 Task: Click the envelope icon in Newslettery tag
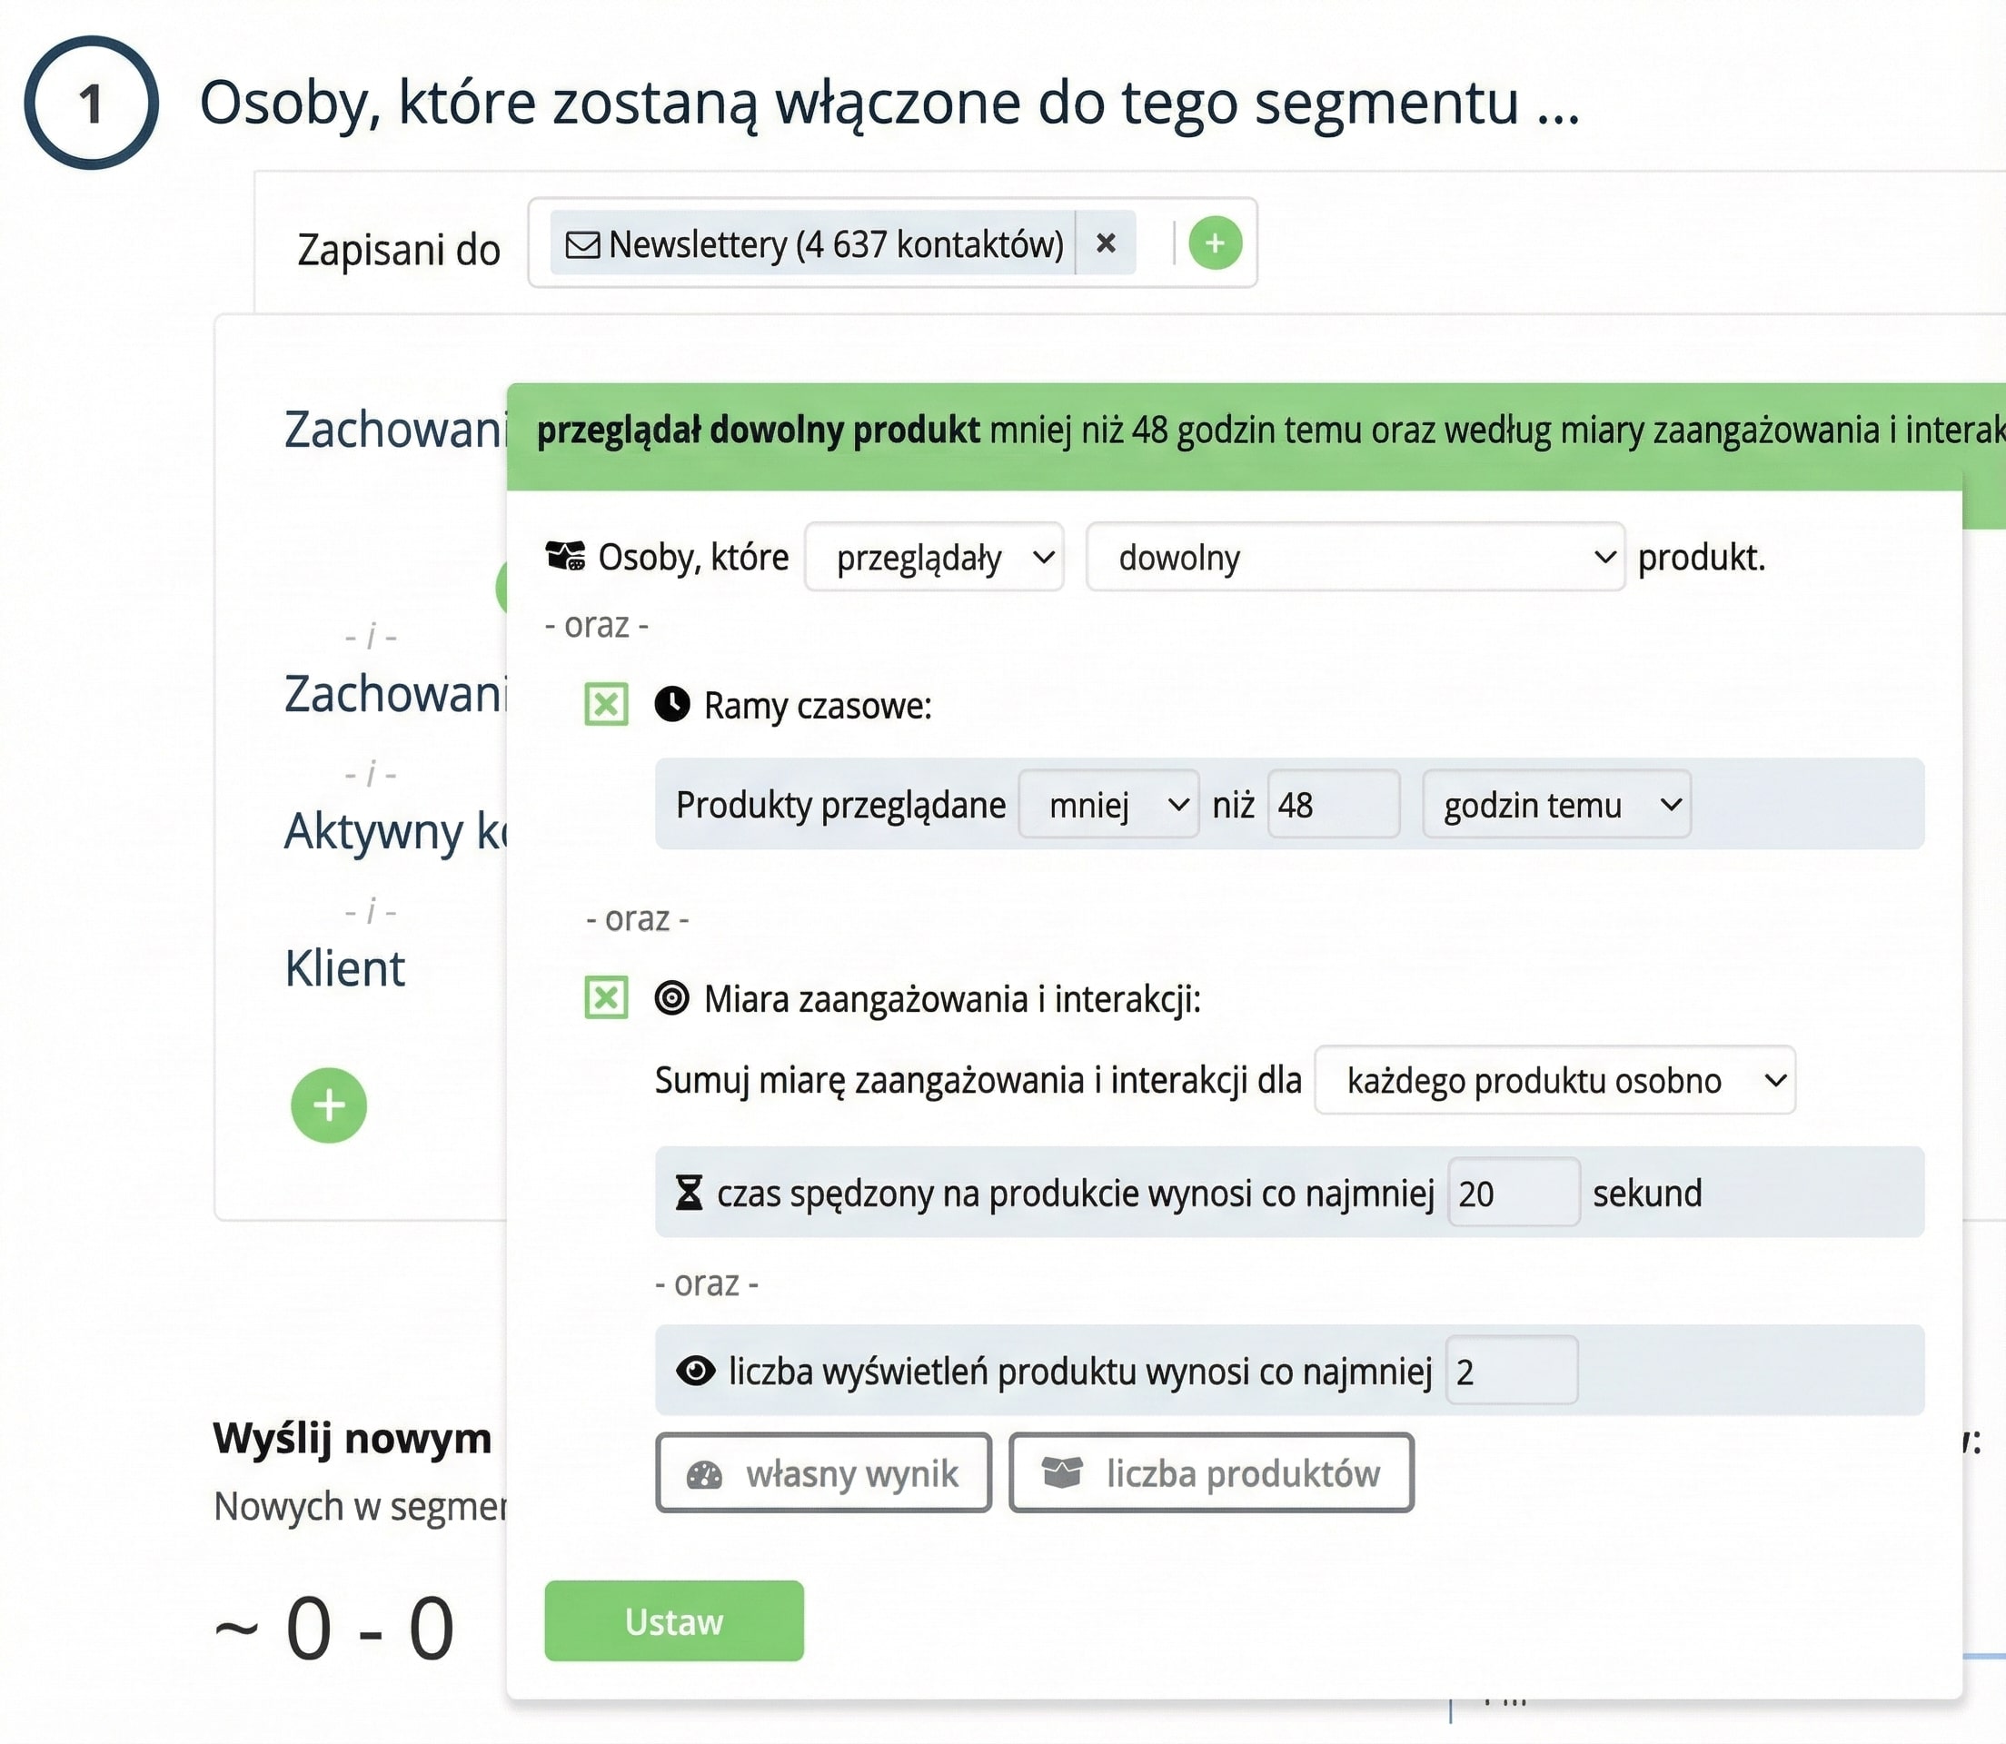point(583,244)
